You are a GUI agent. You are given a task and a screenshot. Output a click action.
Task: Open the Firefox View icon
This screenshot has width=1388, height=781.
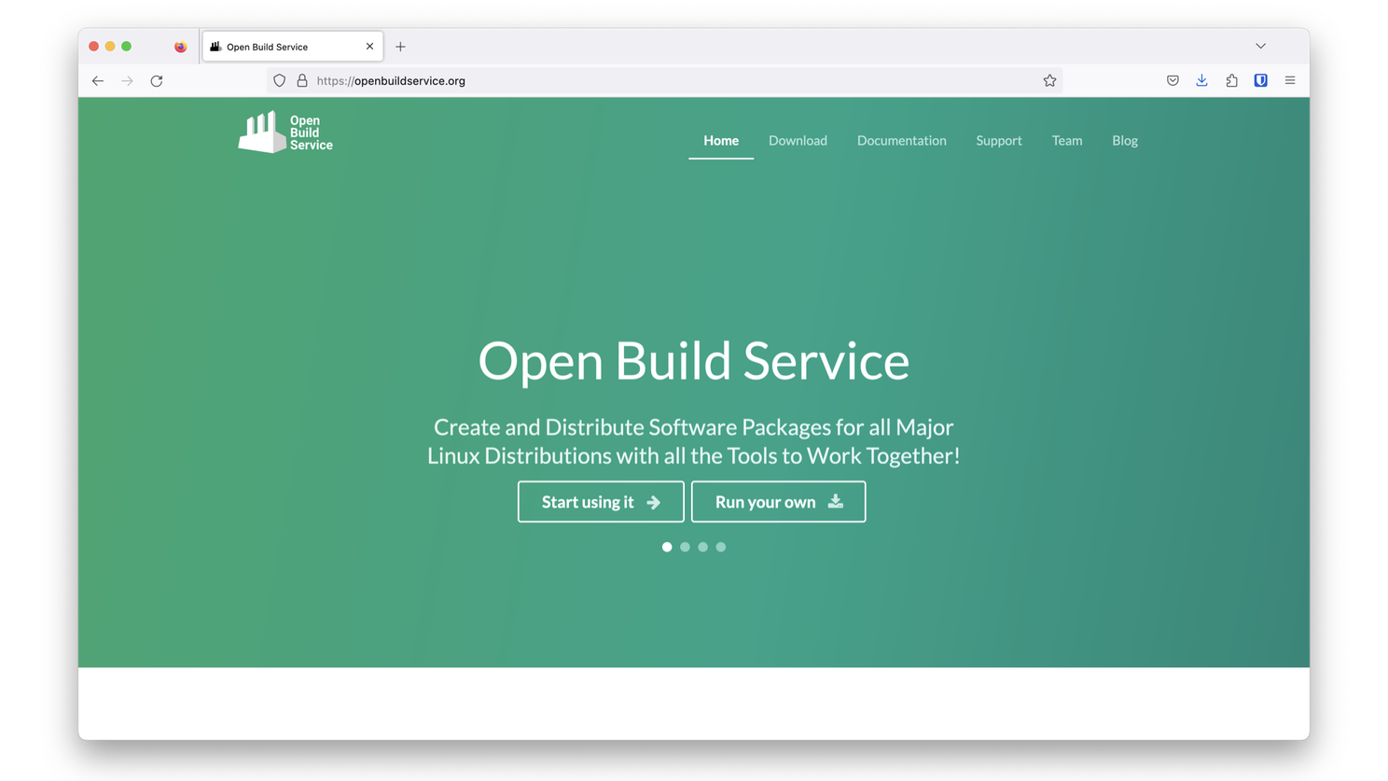coord(180,47)
